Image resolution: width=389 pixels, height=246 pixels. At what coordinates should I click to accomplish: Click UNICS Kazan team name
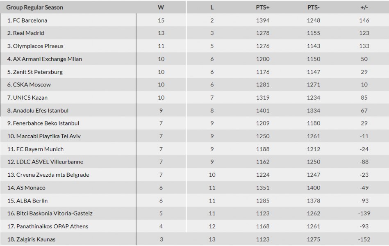pos(30,98)
